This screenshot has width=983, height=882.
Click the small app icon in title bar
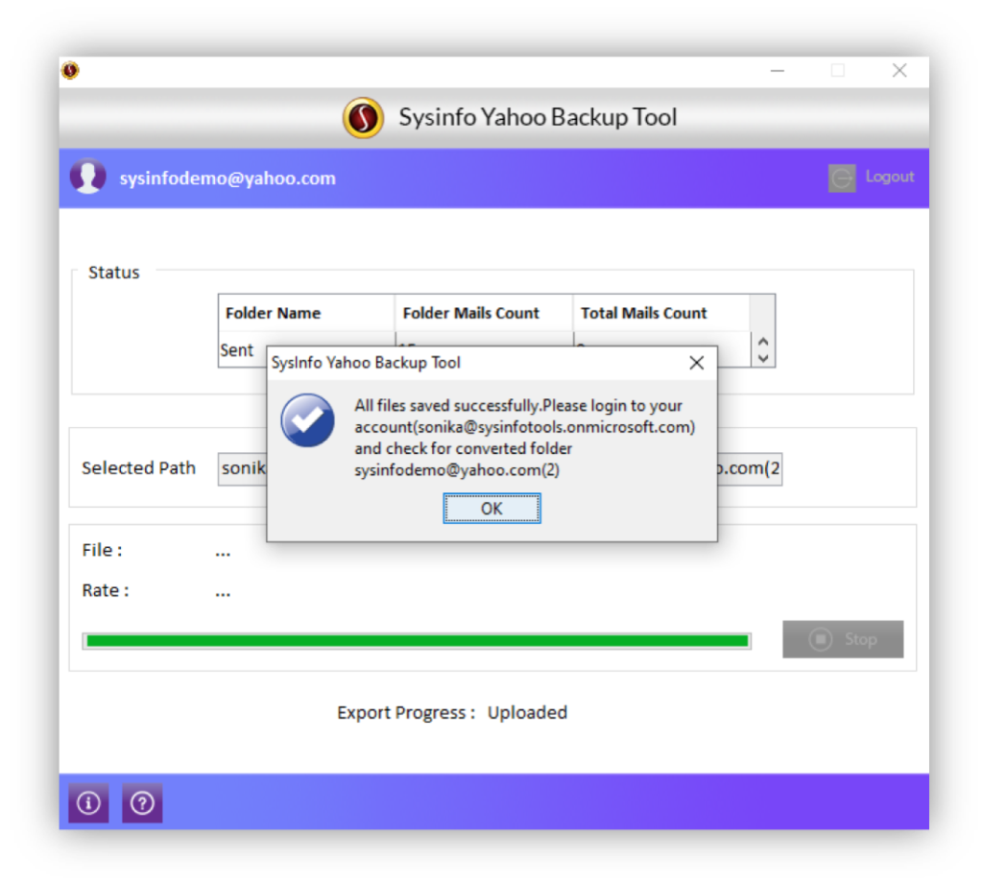point(70,70)
